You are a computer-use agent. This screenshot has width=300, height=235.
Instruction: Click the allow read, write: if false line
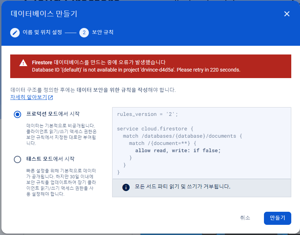(178, 151)
